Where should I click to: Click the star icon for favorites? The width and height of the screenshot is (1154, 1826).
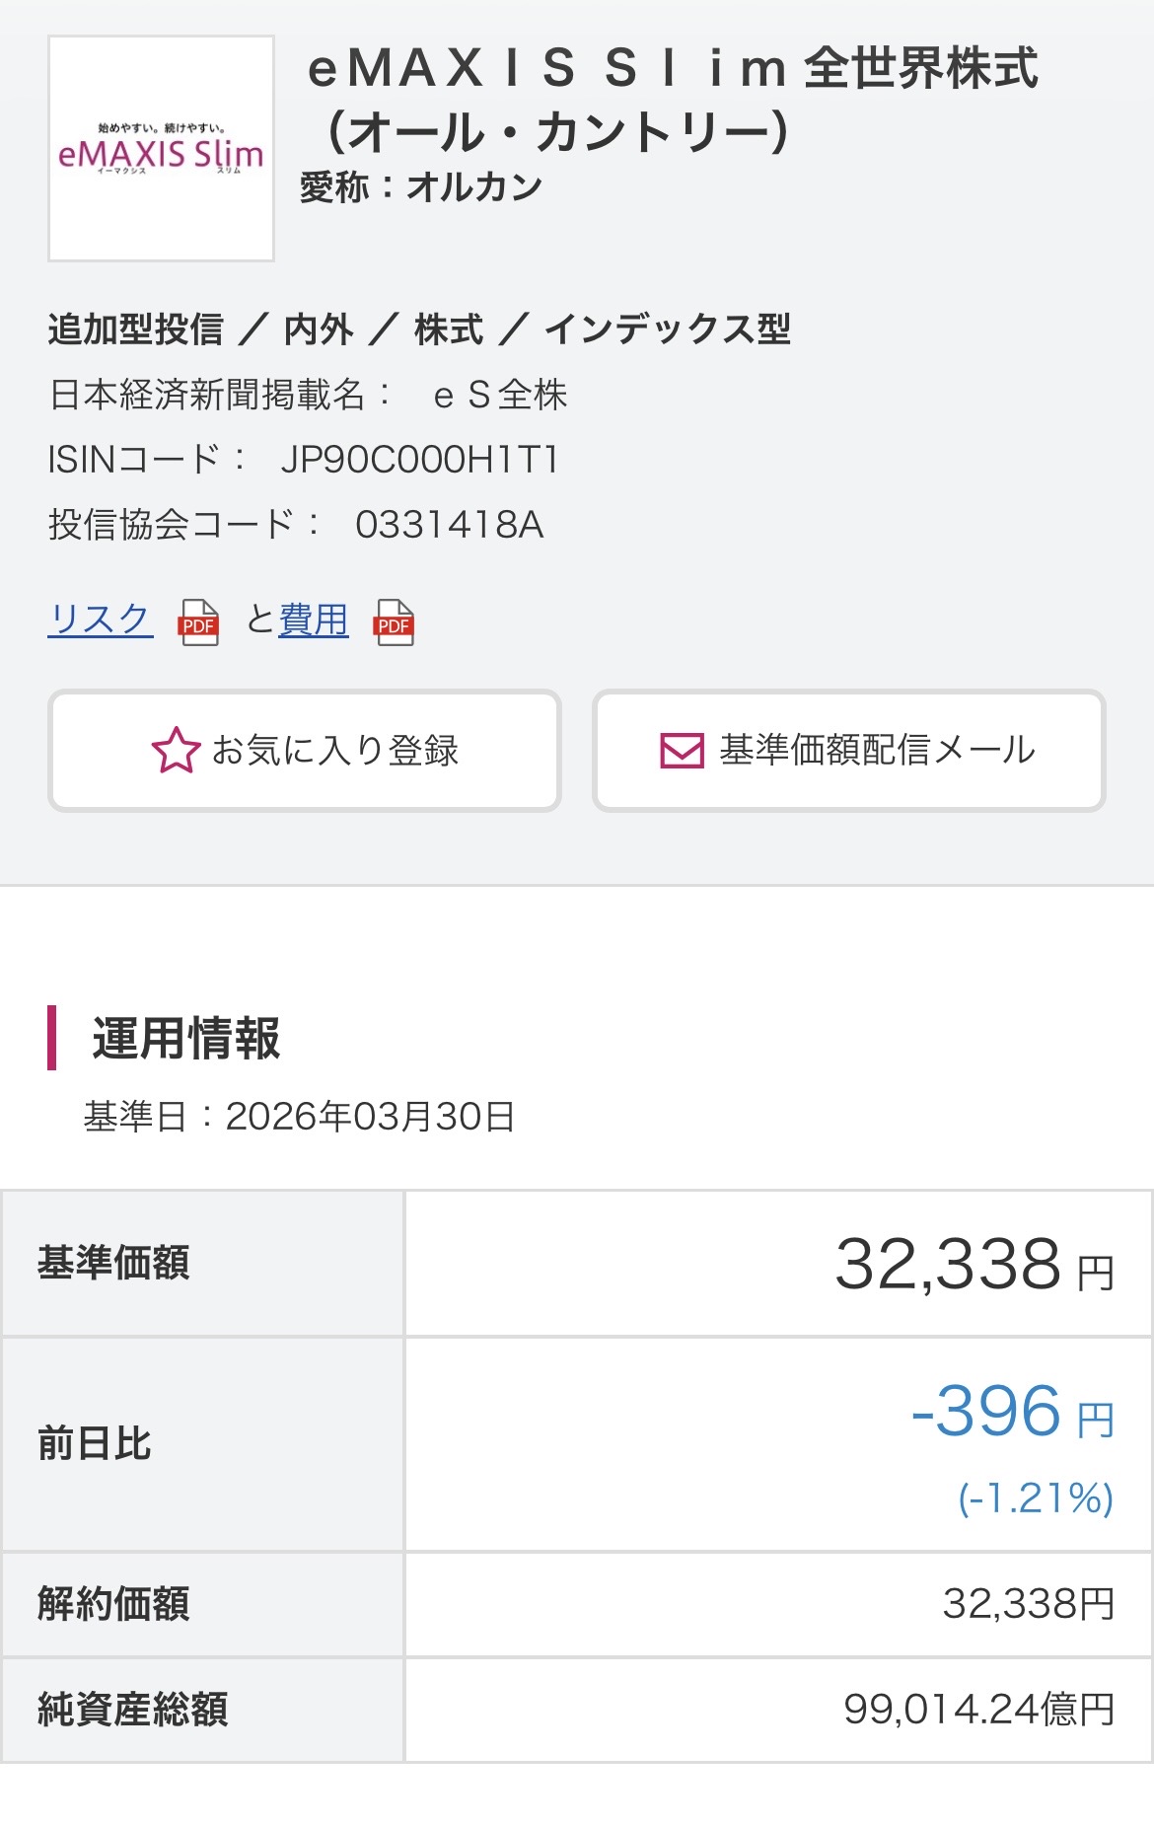pyautogui.click(x=176, y=750)
